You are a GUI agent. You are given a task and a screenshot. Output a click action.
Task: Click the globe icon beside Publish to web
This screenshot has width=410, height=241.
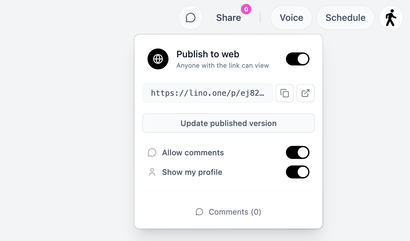click(158, 59)
